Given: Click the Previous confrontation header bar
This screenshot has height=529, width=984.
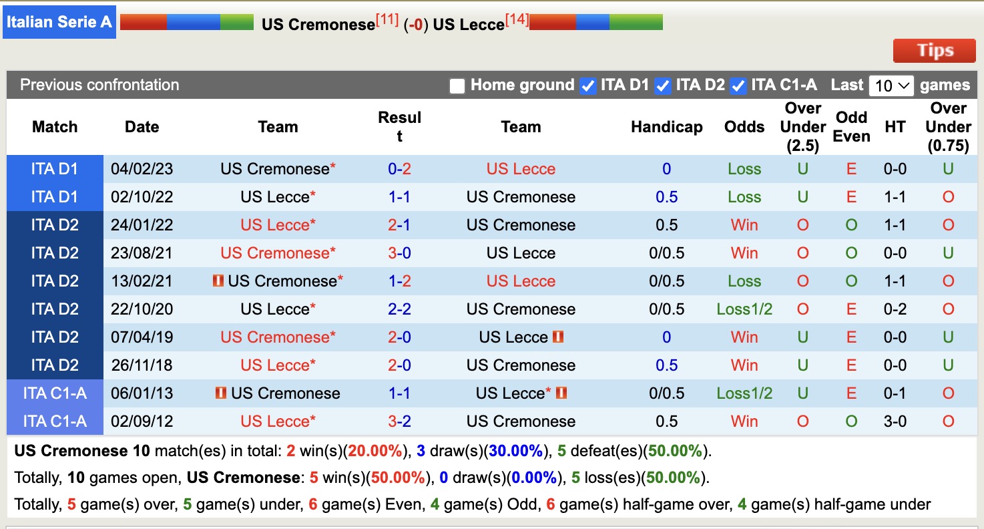Looking at the screenshot, I should pos(99,85).
